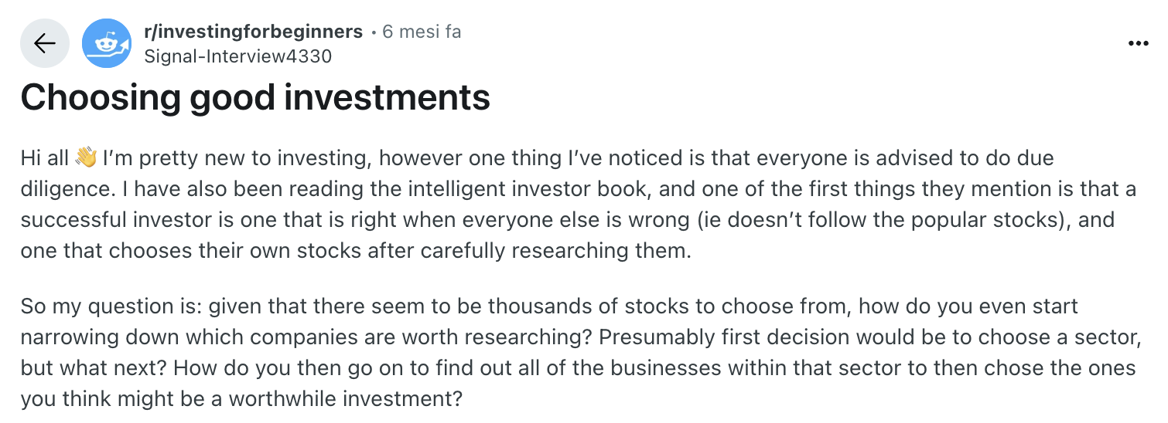The height and width of the screenshot is (423, 1168).
Task: Click the r/investingforbeginners community avatar
Action: [108, 43]
